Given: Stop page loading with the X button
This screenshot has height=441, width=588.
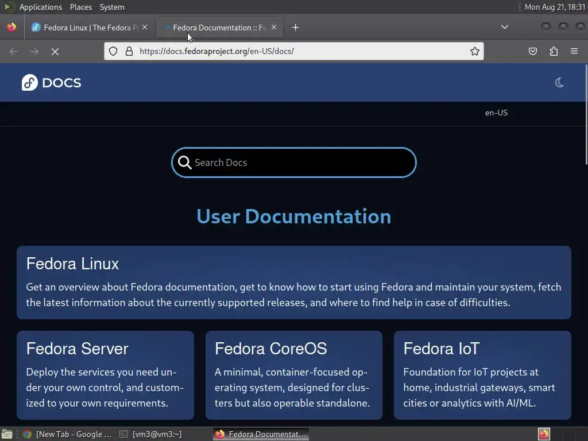Looking at the screenshot, I should pos(55,51).
